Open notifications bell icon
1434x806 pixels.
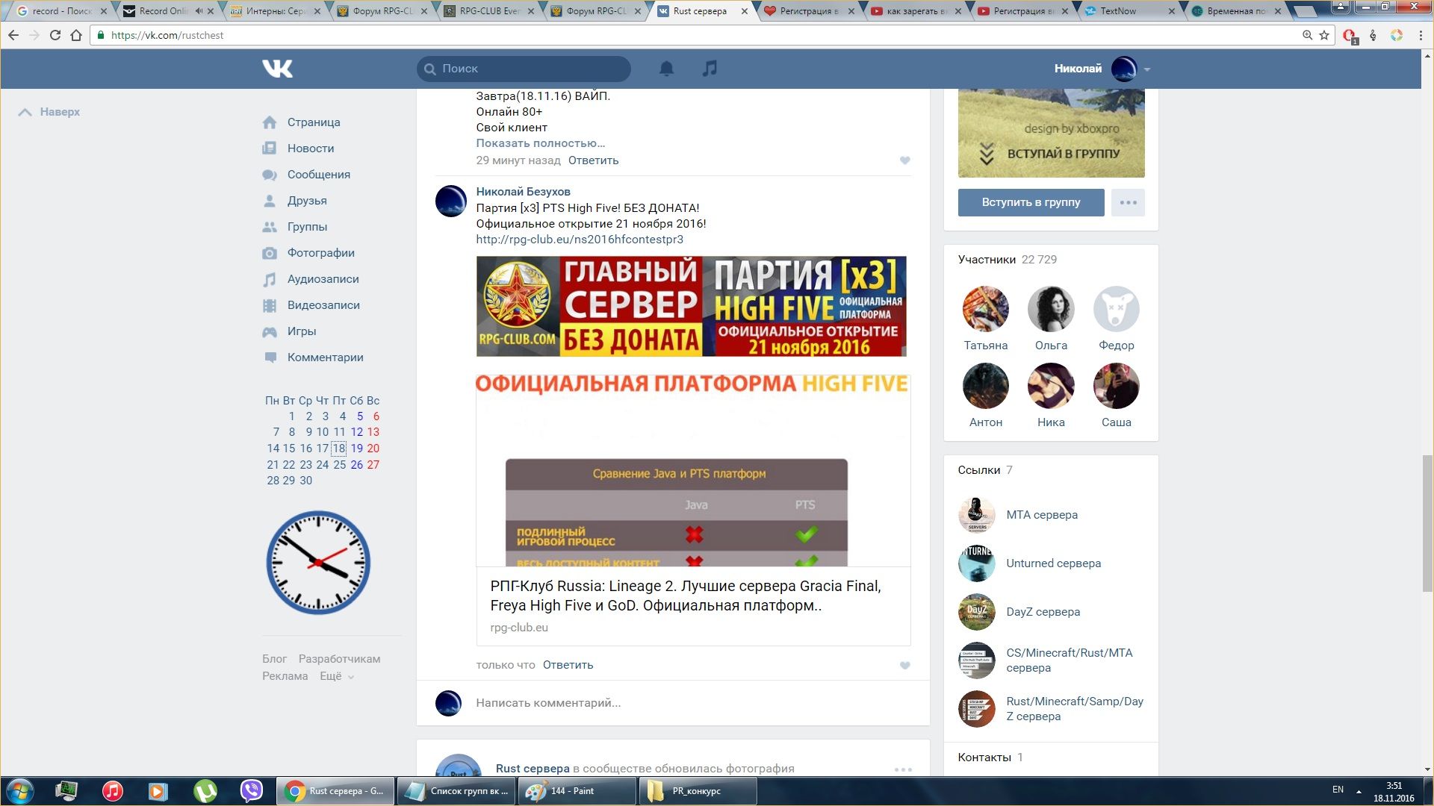[x=666, y=69]
